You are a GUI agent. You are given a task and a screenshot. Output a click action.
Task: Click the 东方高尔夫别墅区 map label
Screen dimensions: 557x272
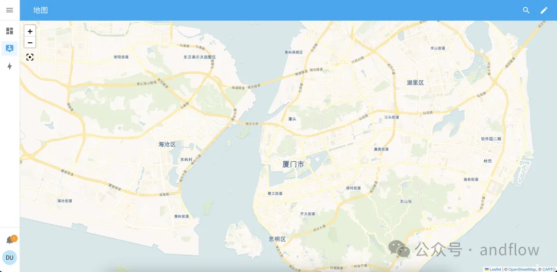[x=200, y=57]
